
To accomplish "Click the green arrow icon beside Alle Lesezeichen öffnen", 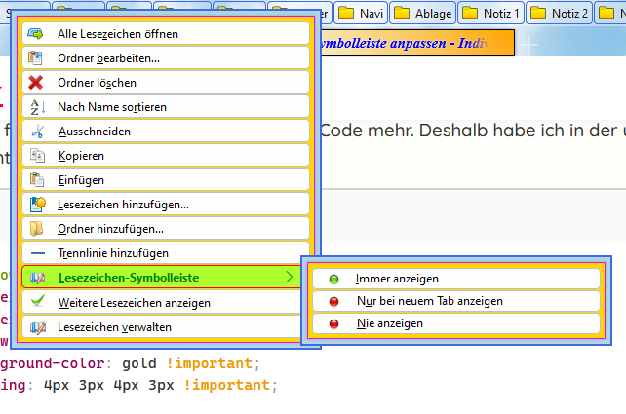I will click(x=35, y=34).
